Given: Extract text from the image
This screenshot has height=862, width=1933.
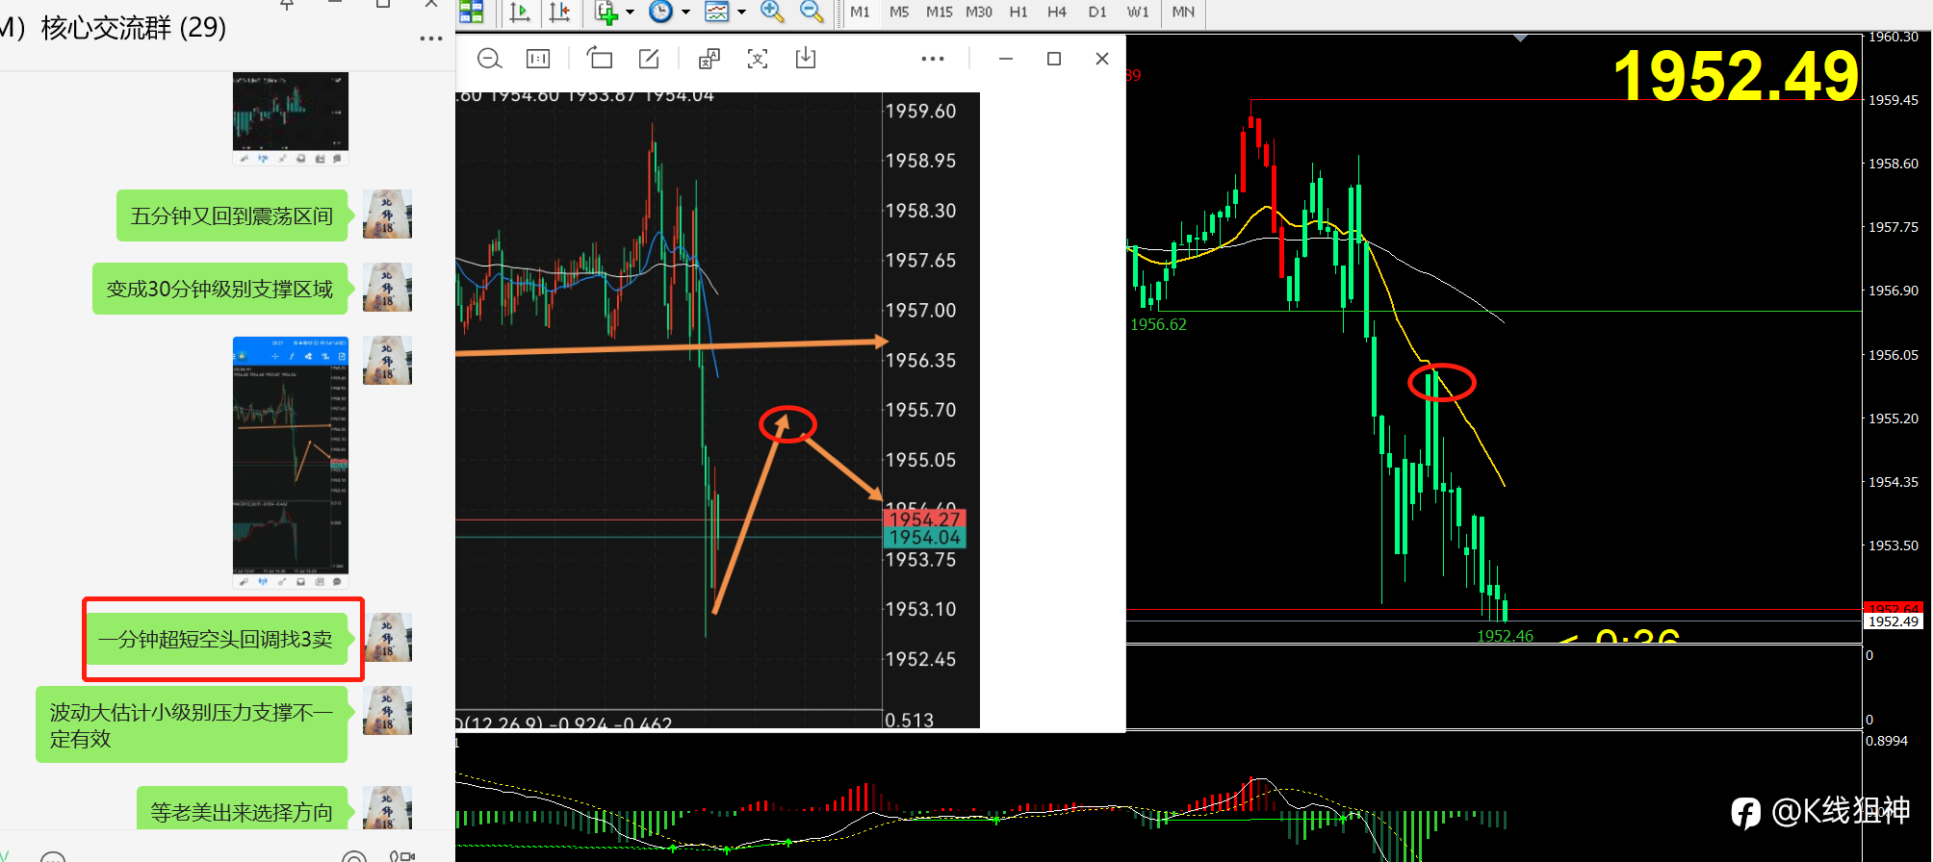Looking at the screenshot, I should (x=758, y=59).
